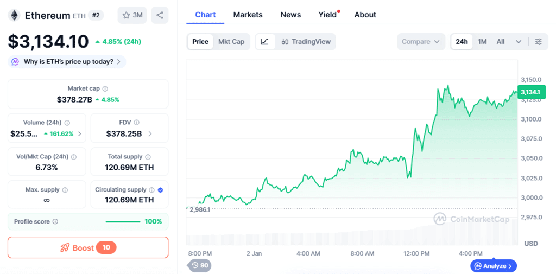Image resolution: width=556 pixels, height=274 pixels.
Task: Select the All time range
Action: pos(500,42)
